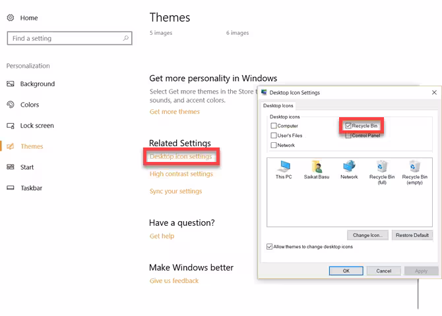Click the Taskbar icon in sidebar
Viewport: 442px width, 316px height.
[x=11, y=188]
